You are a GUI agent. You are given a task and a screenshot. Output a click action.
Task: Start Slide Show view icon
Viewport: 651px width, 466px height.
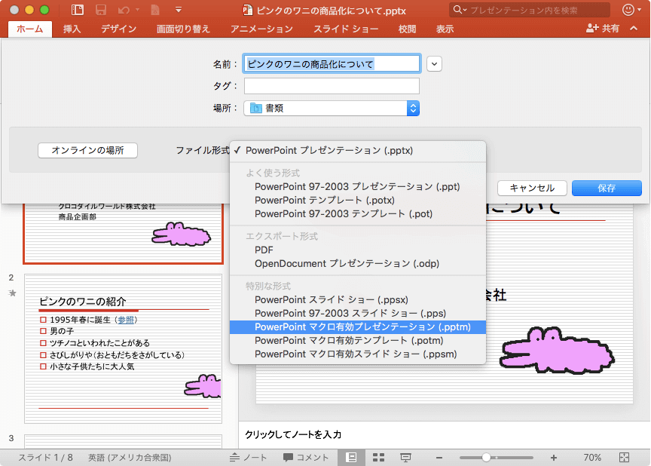click(405, 457)
